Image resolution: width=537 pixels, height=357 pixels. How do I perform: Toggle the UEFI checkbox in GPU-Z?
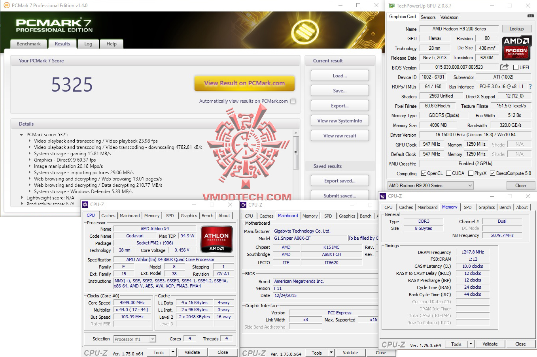516,68
